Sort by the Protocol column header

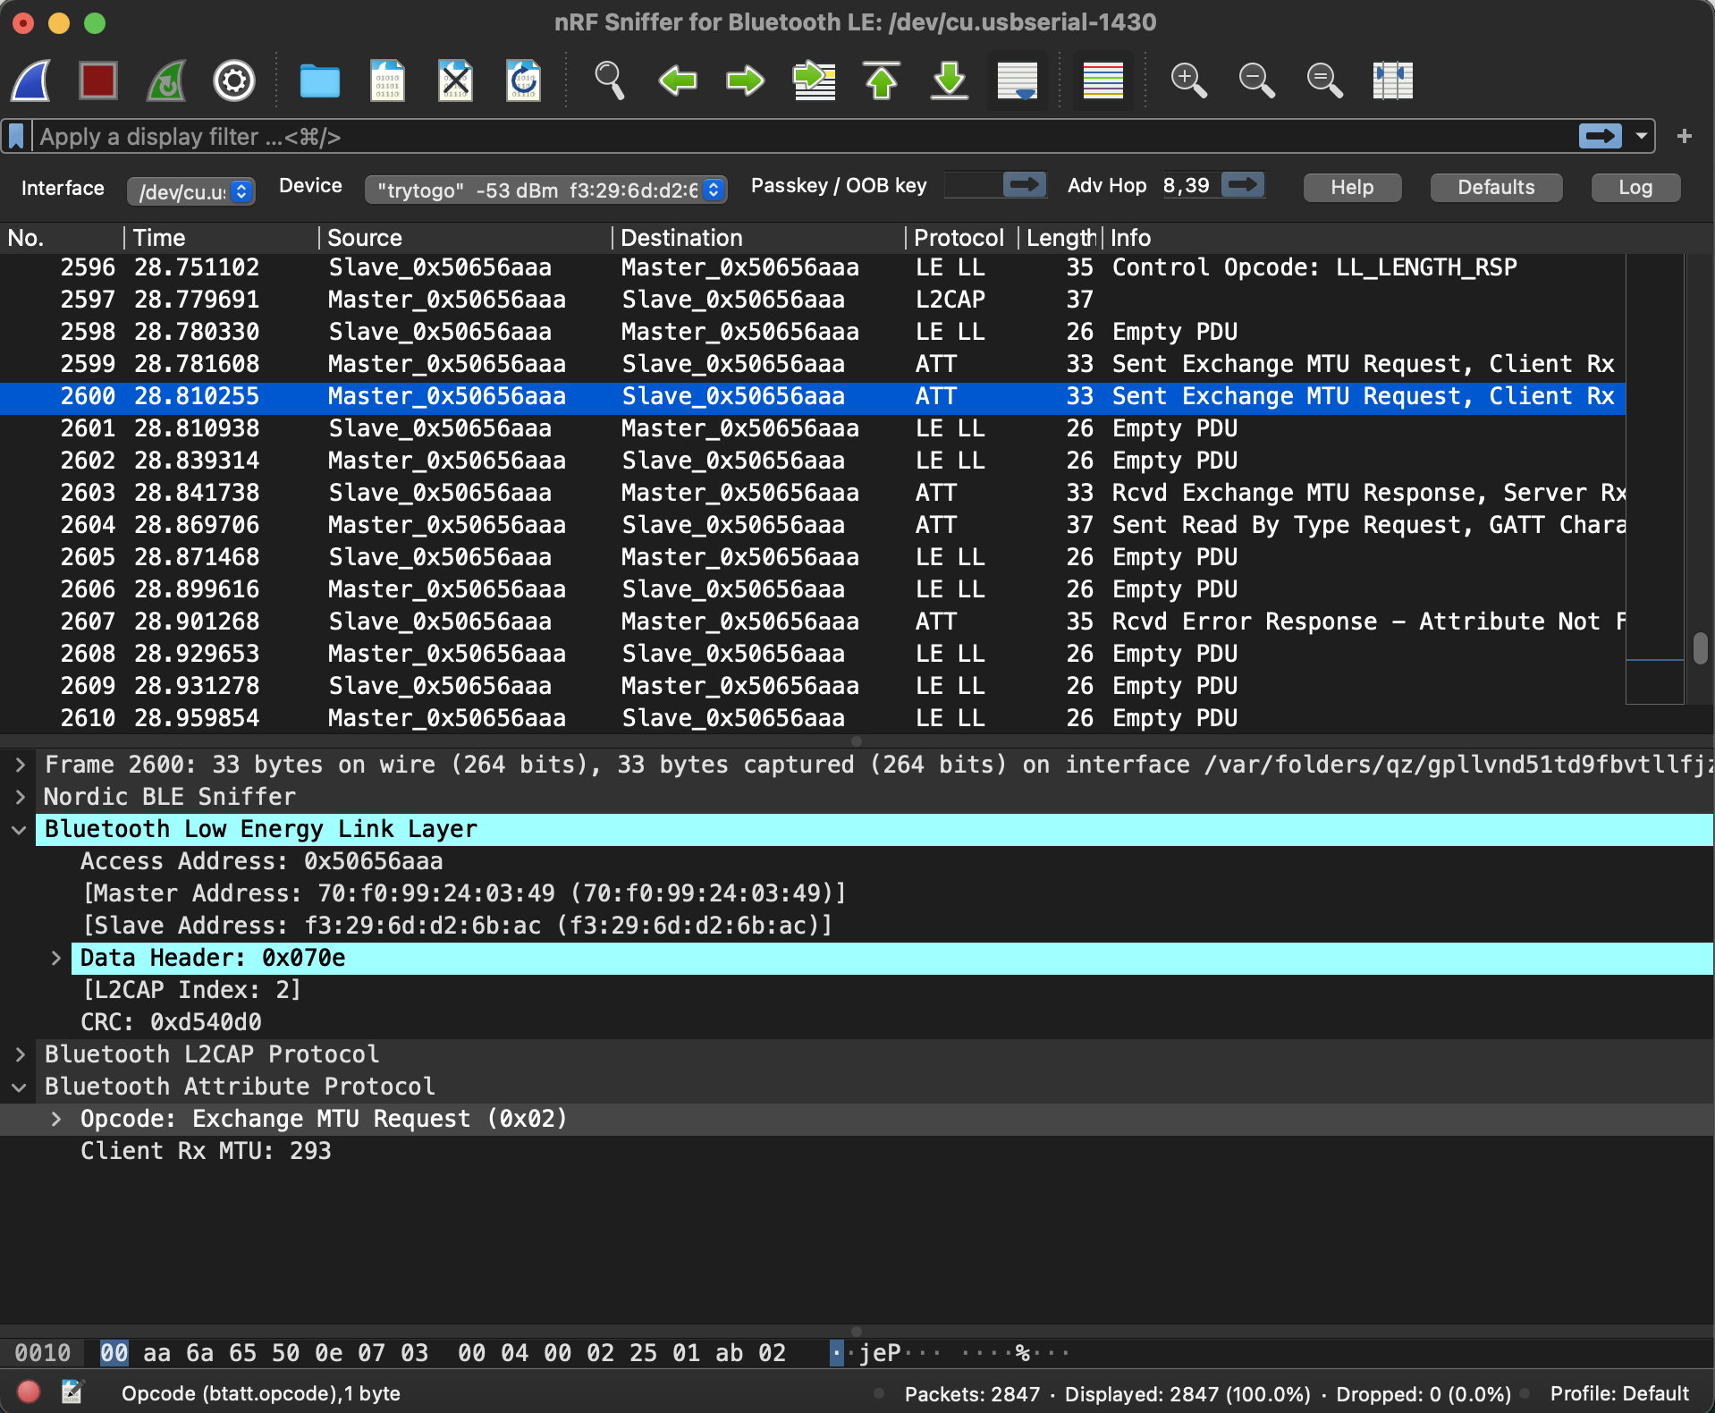(962, 238)
